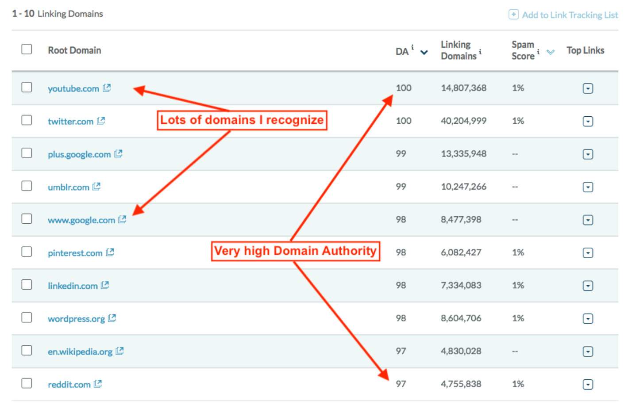Open the wordpress.org domain link
This screenshot has width=624, height=405.
tap(77, 319)
